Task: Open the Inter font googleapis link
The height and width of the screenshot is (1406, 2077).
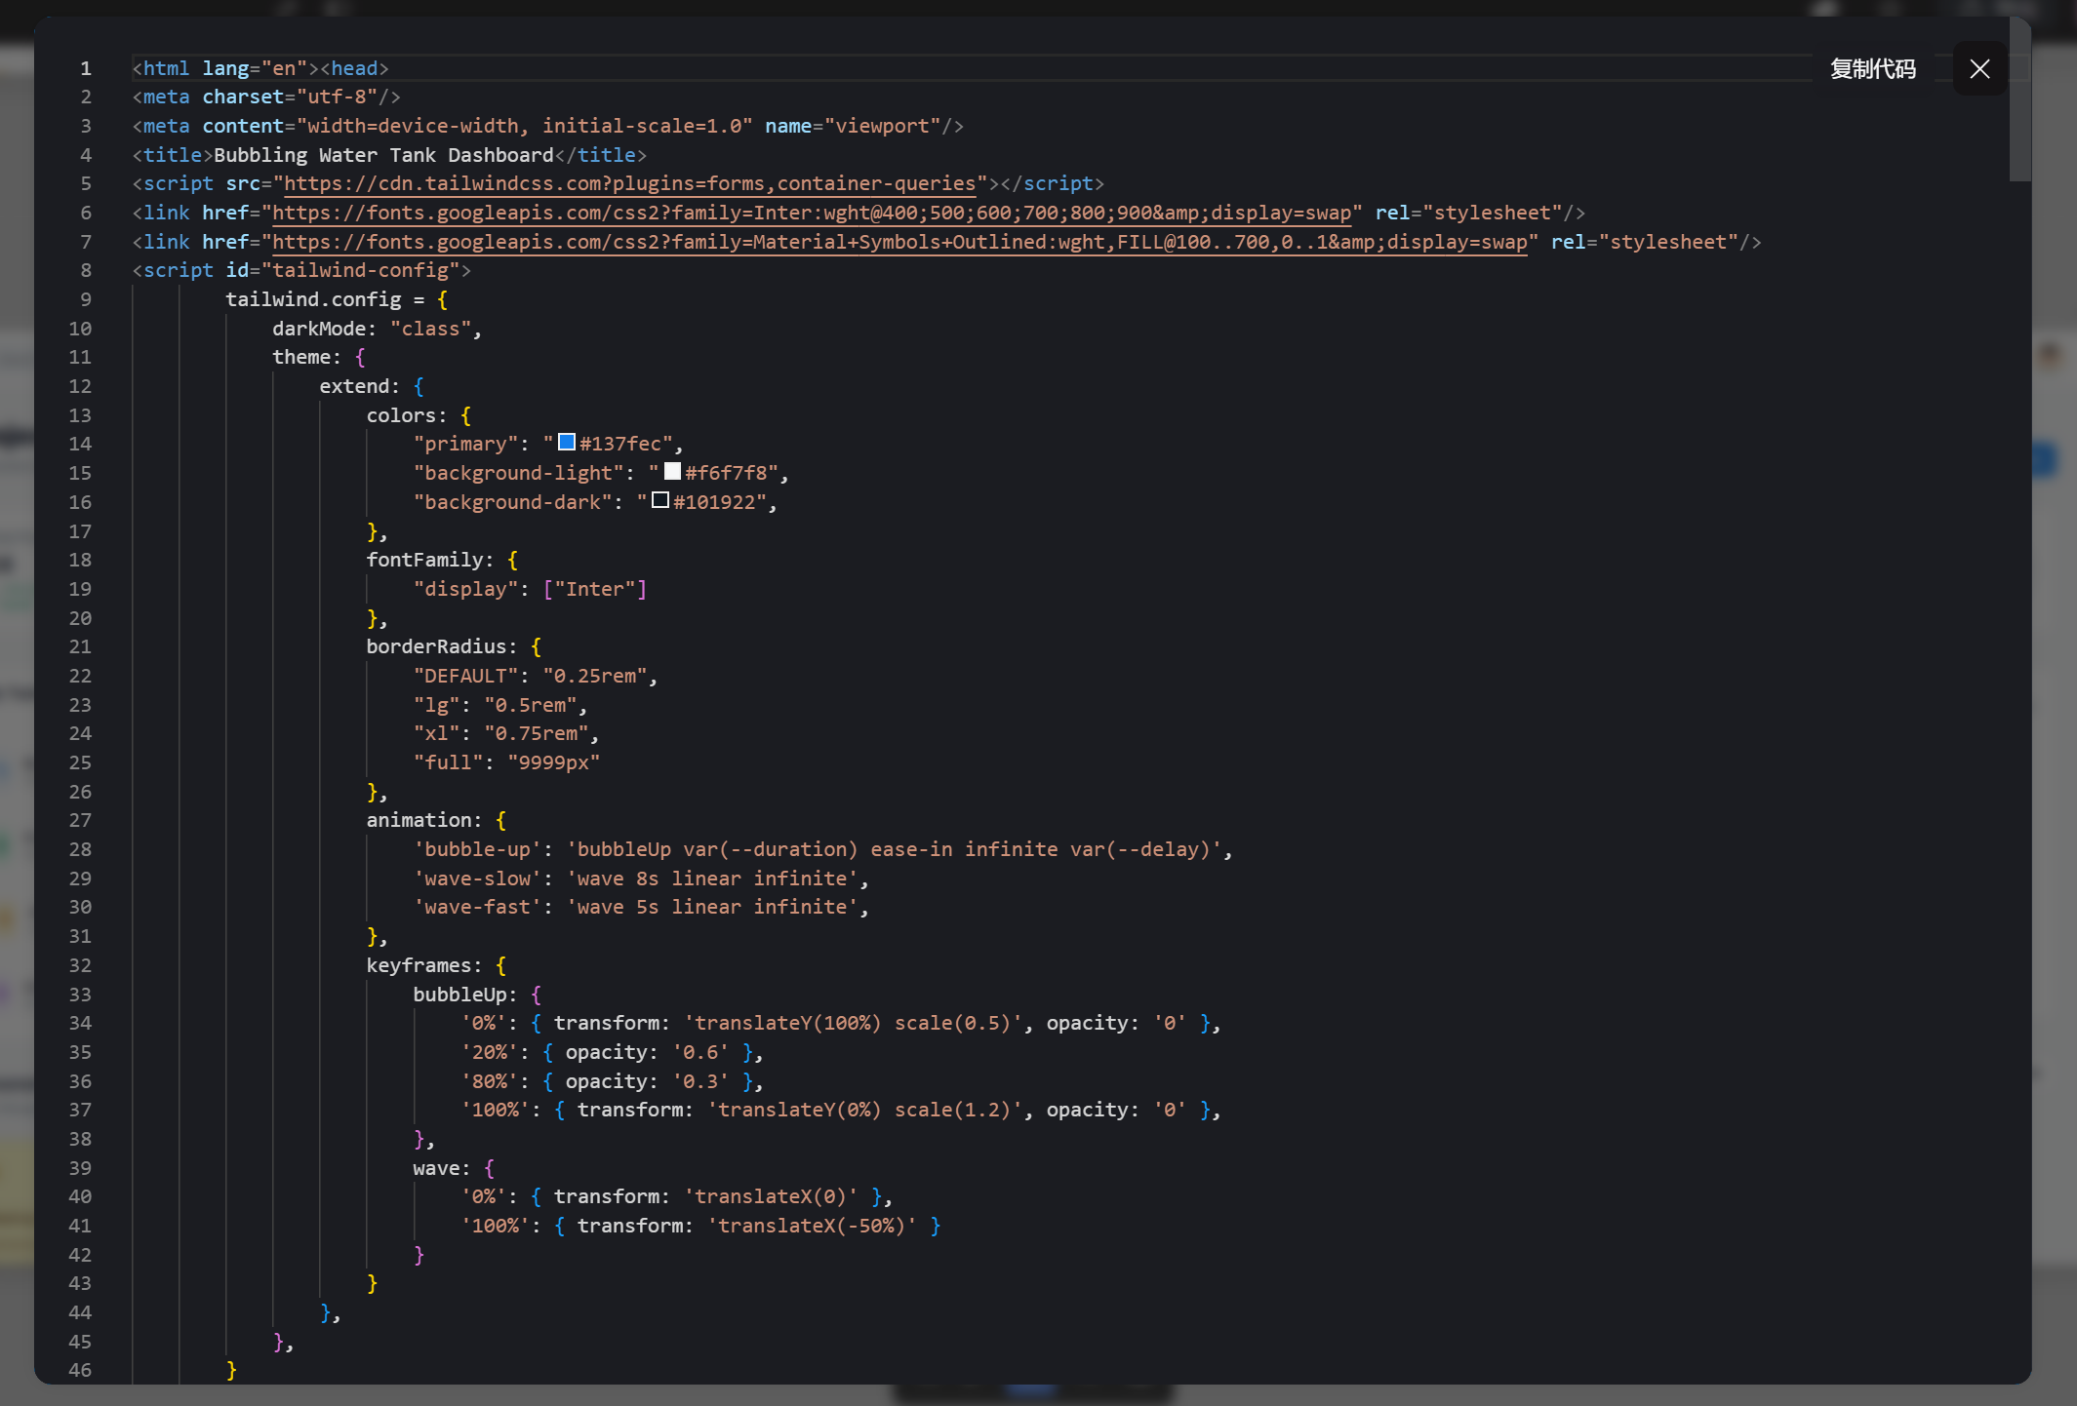Action: 811,213
